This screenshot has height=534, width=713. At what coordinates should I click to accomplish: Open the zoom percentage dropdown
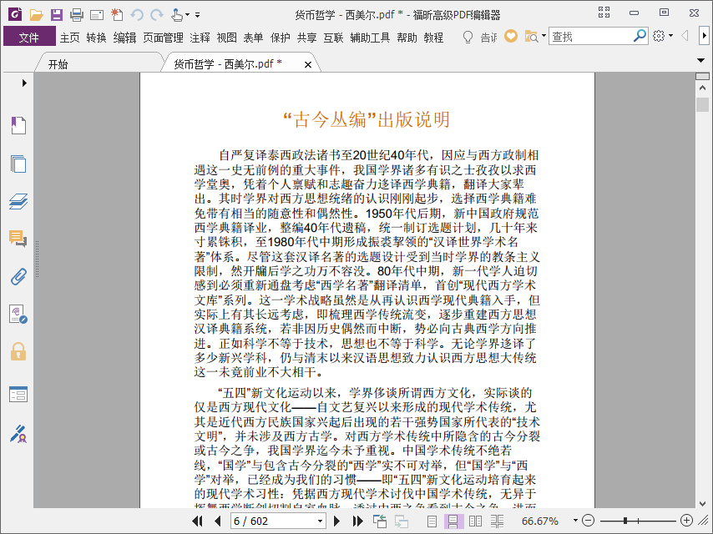pyautogui.click(x=576, y=521)
